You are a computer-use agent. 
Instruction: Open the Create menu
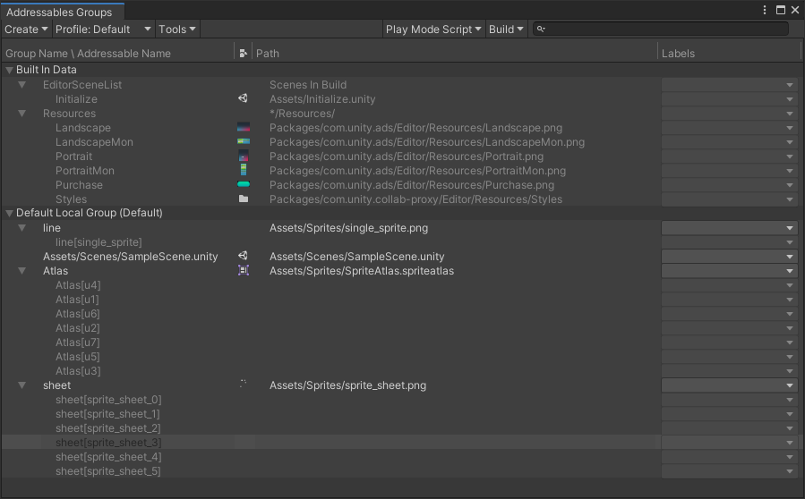(x=26, y=30)
